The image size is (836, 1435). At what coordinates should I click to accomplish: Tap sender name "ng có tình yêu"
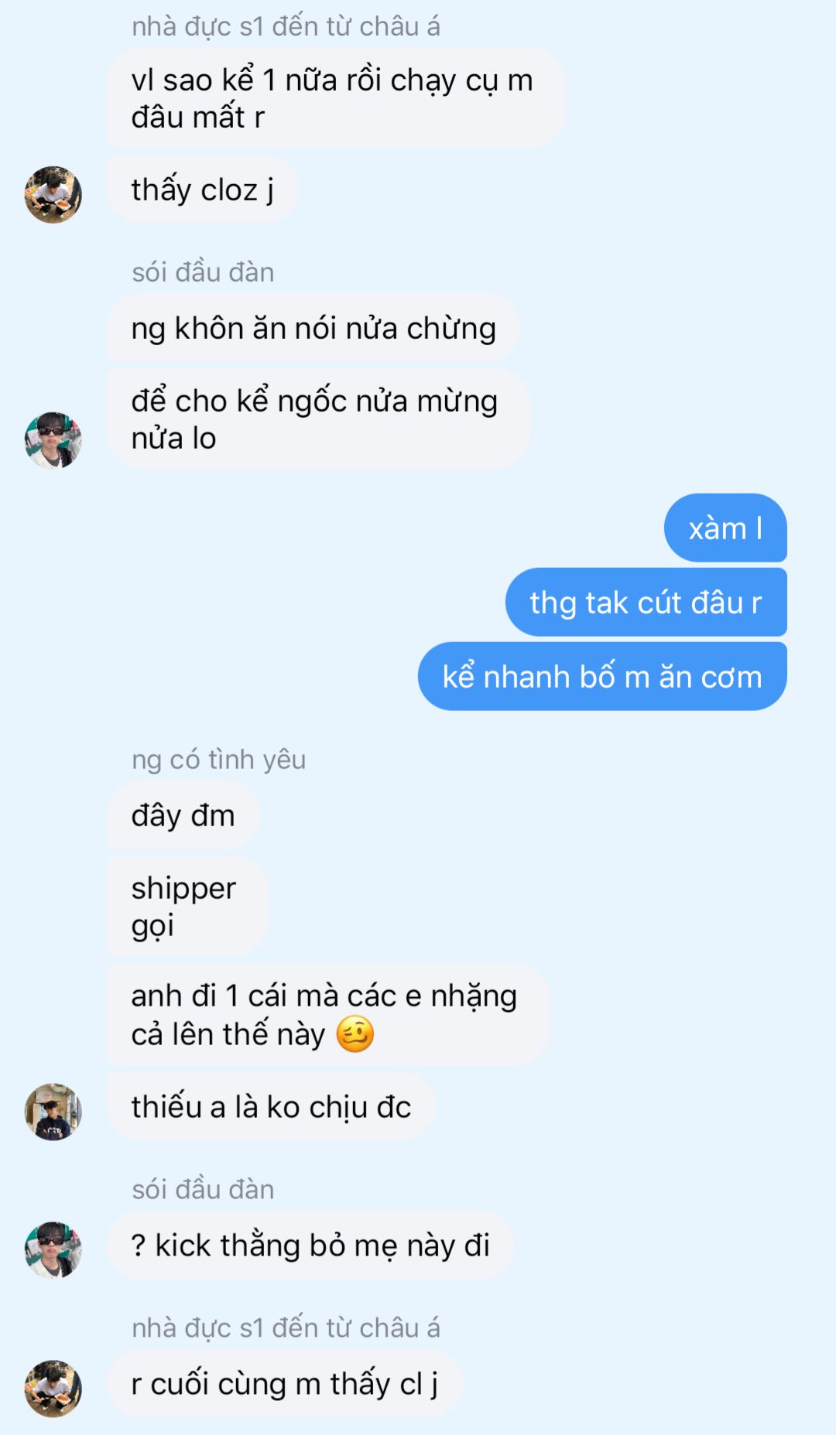click(218, 760)
